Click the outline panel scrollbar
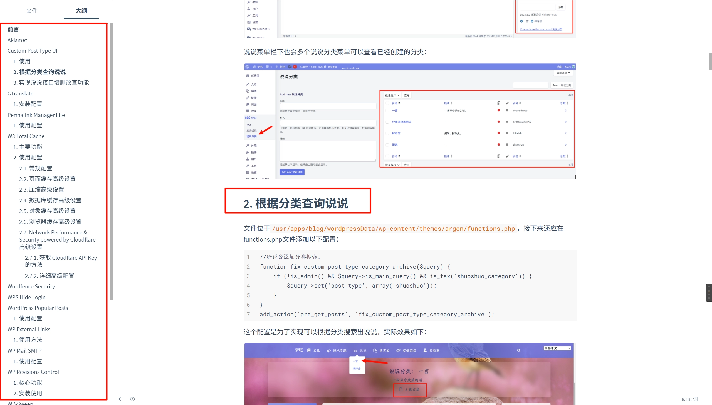 [111, 161]
